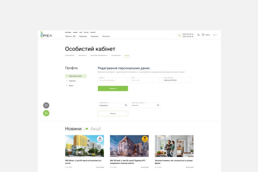Open the Квартири menu item

click(83, 36)
